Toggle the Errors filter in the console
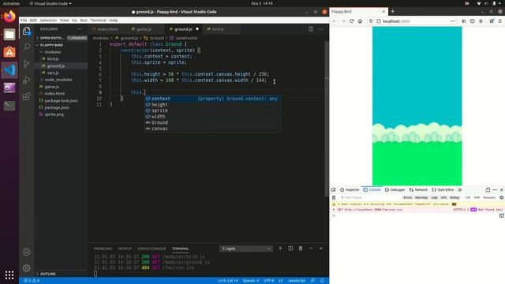505x284 pixels. 407,197
